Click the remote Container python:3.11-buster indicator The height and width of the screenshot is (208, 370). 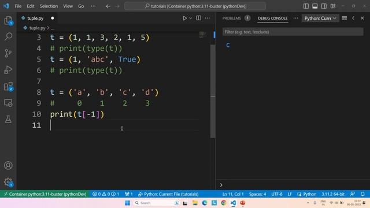point(45,194)
